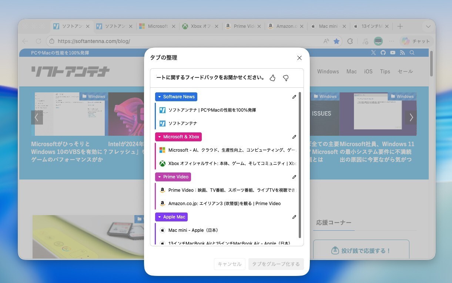The height and width of the screenshot is (283, 452).
Task: Edit the Microsoft & Xbox group name
Action: [x=294, y=137]
